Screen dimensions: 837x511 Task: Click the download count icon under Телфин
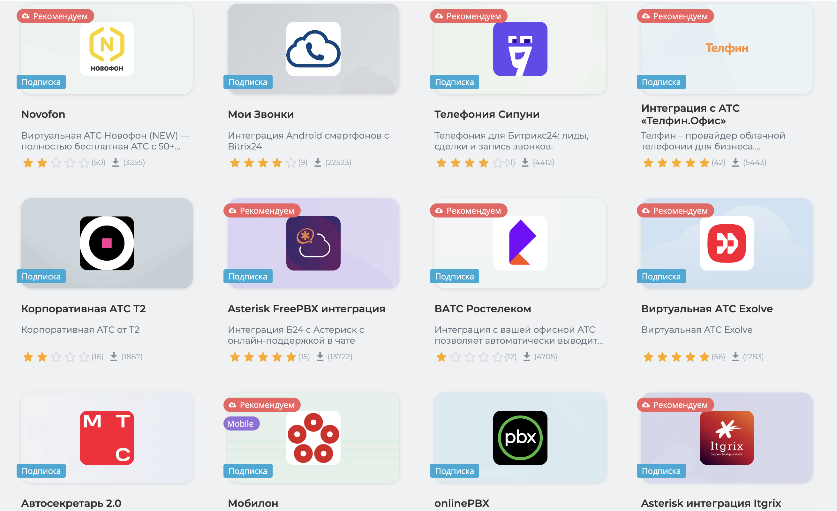(735, 163)
